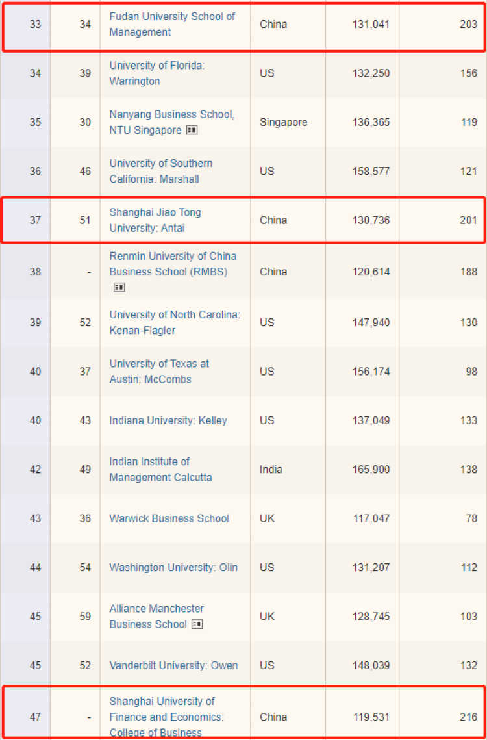Screen dimensions: 487x740
Task: Open Nanyang Business School, NTU Singapore link
Action: click(x=171, y=122)
